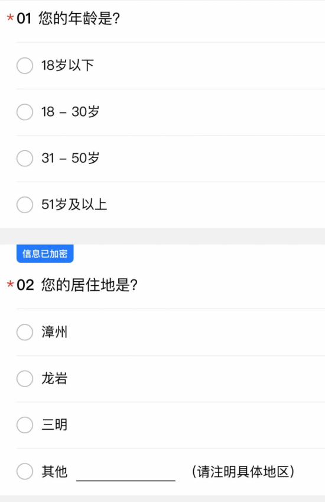
Task: Select the 龙岩 radio circle
Action: click(x=25, y=379)
